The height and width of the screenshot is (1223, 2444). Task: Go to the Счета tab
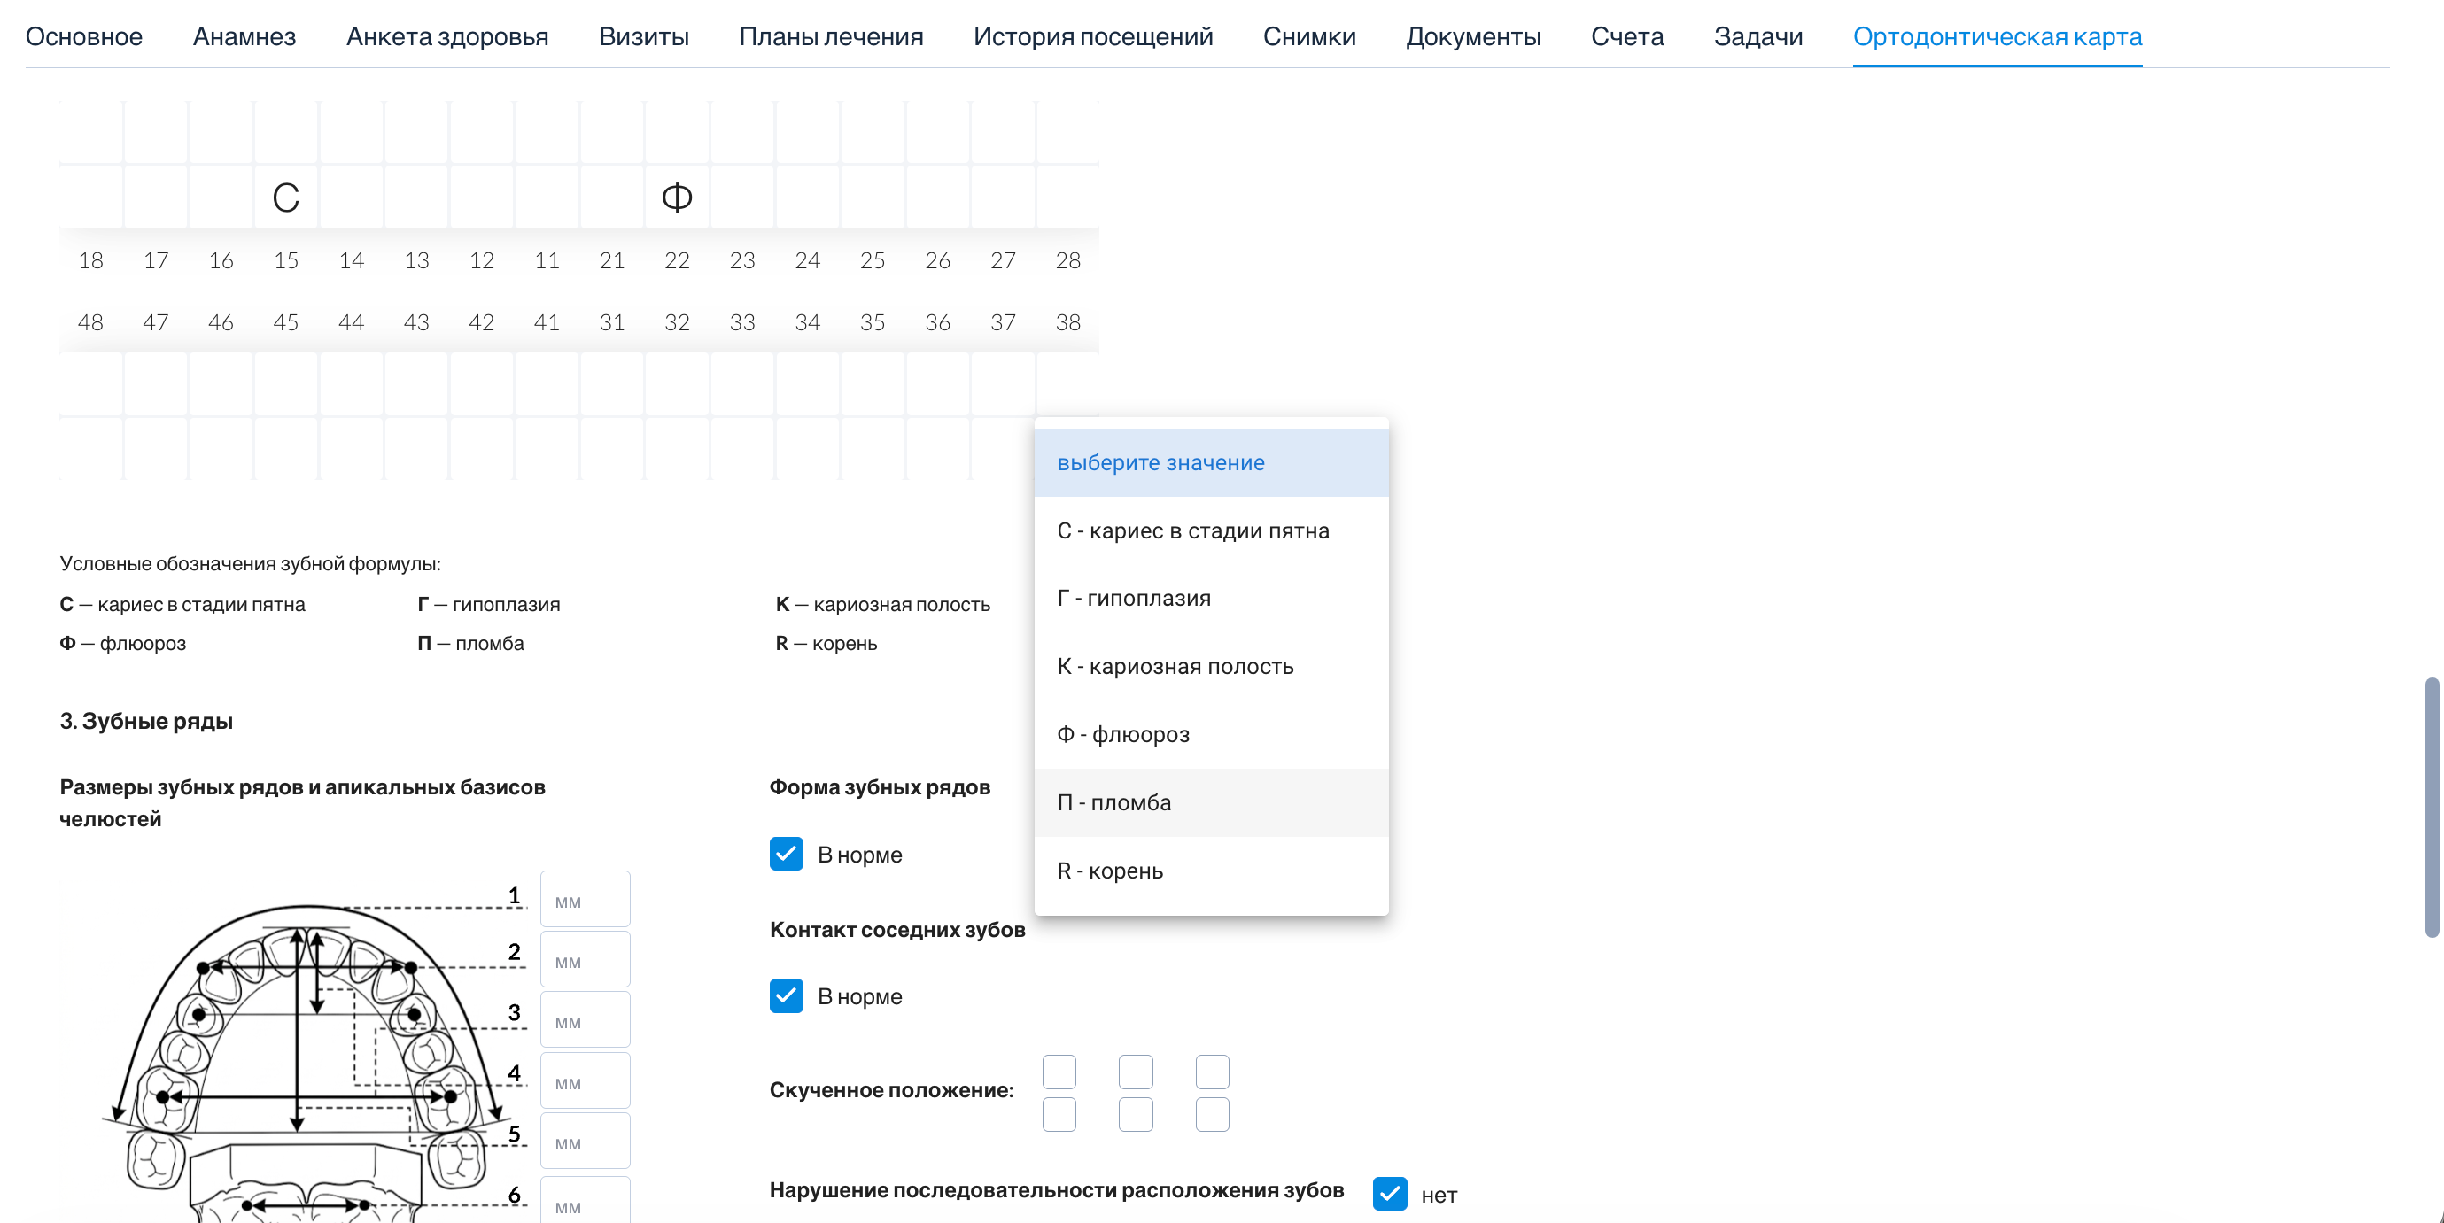1626,36
